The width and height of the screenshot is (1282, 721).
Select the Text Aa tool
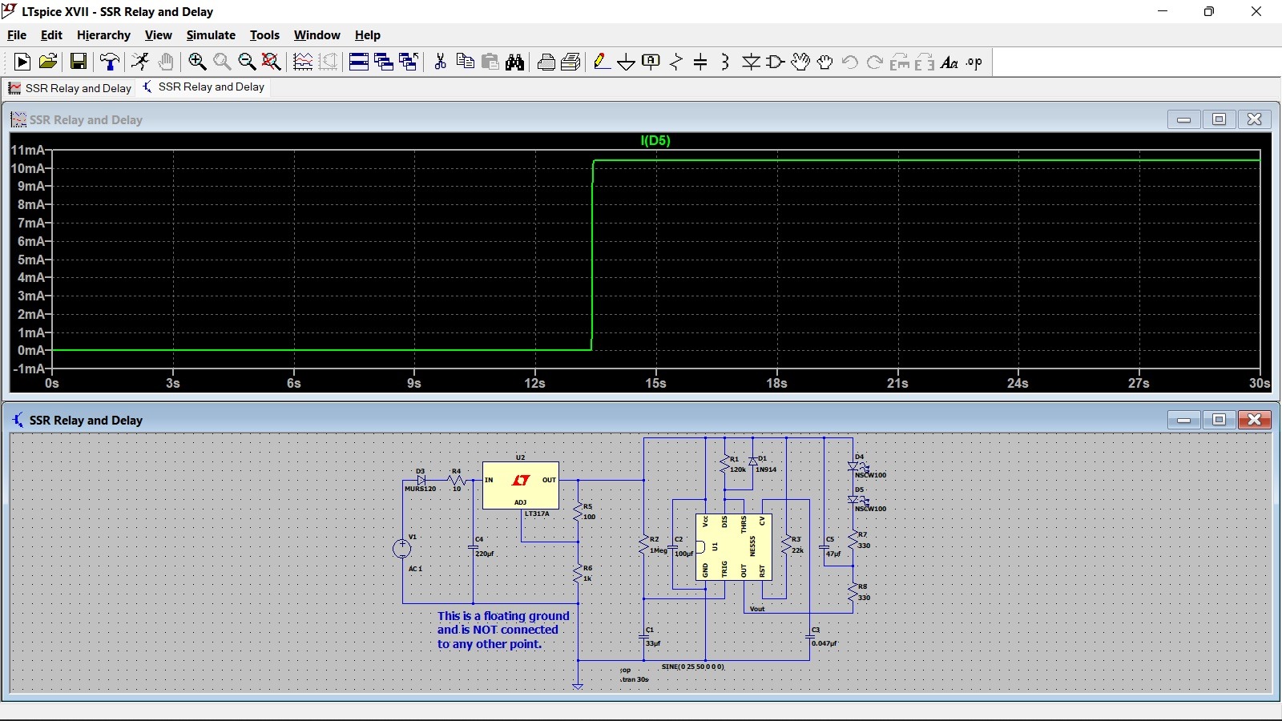point(949,62)
